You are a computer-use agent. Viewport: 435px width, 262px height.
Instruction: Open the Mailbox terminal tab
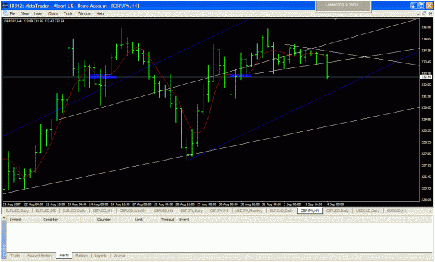tap(81, 256)
